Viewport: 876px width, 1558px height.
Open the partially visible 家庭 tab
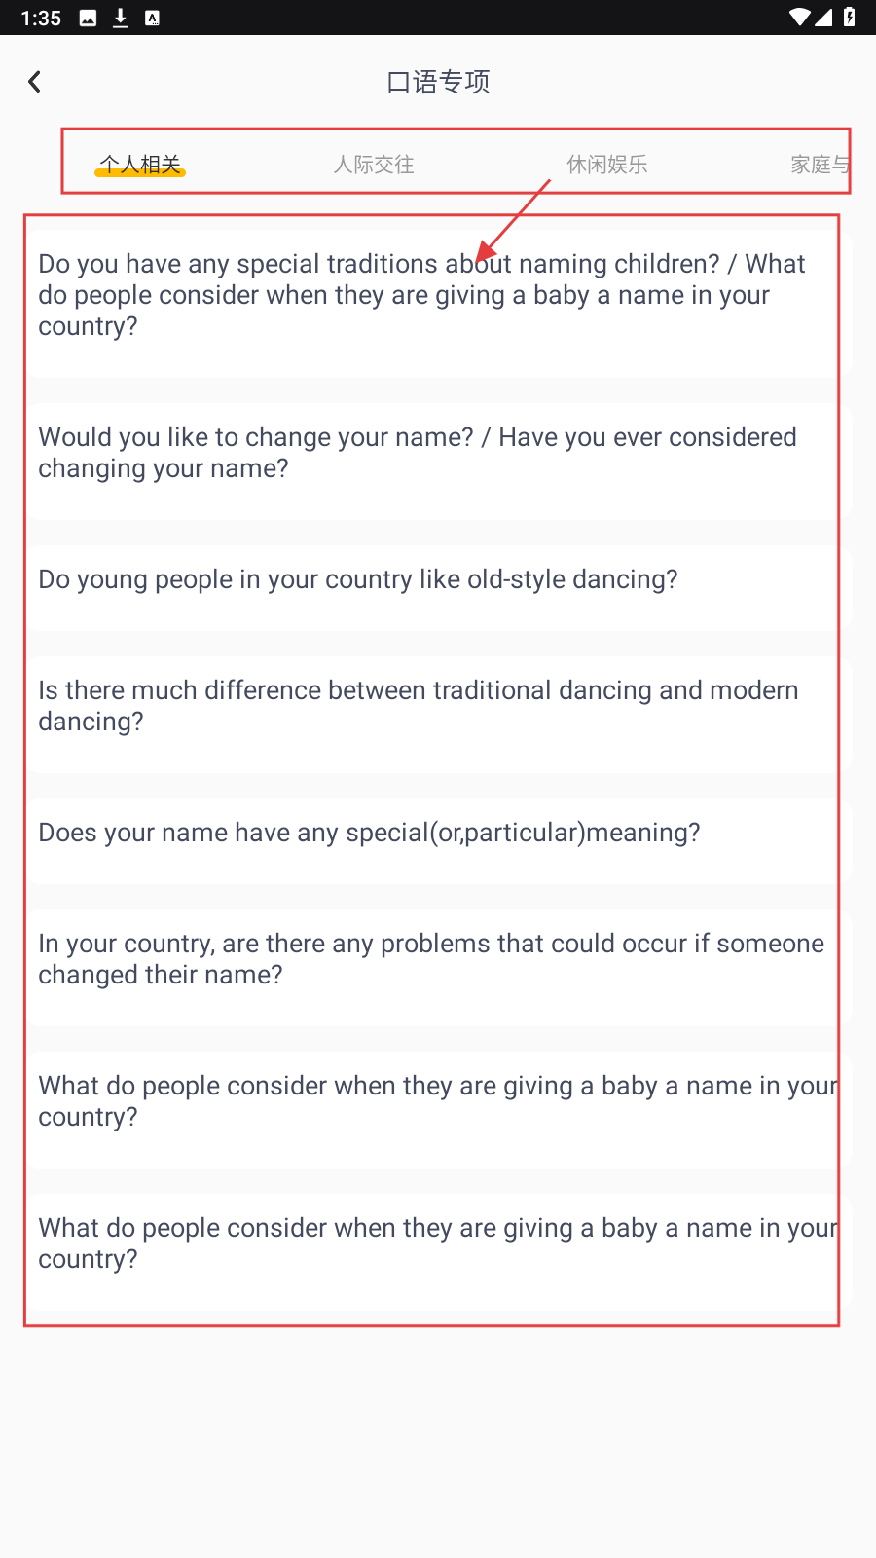(x=820, y=165)
